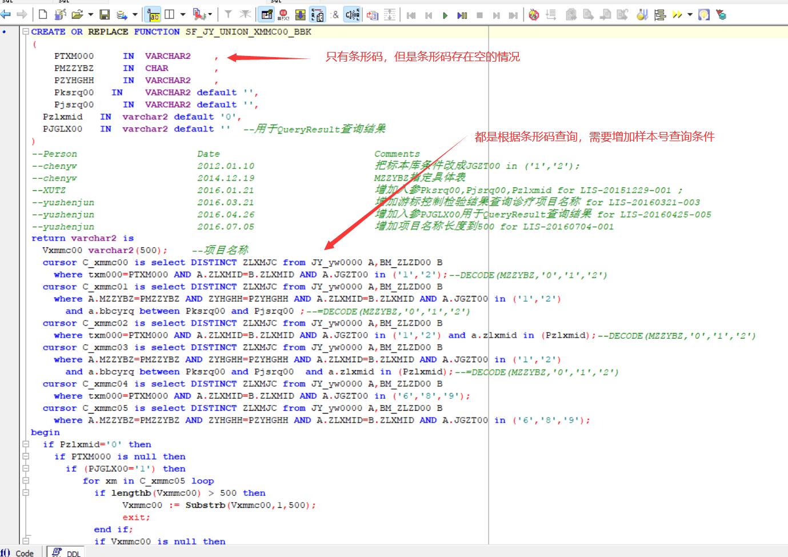Image resolution: width=788 pixels, height=557 pixels.
Task: Open the dropdown arrow next to open folder
Action: [x=90, y=15]
